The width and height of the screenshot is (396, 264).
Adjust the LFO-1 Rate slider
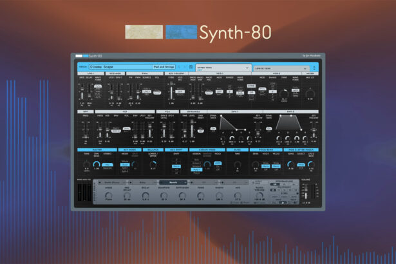click(82, 92)
